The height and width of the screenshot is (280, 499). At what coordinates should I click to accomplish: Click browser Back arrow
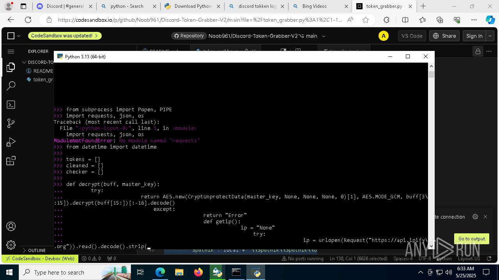(x=11, y=20)
